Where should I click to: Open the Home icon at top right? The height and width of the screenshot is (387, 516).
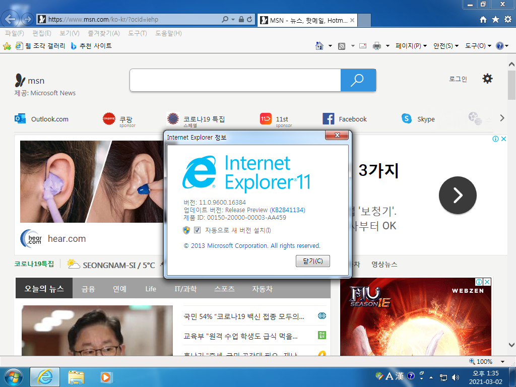click(x=483, y=20)
